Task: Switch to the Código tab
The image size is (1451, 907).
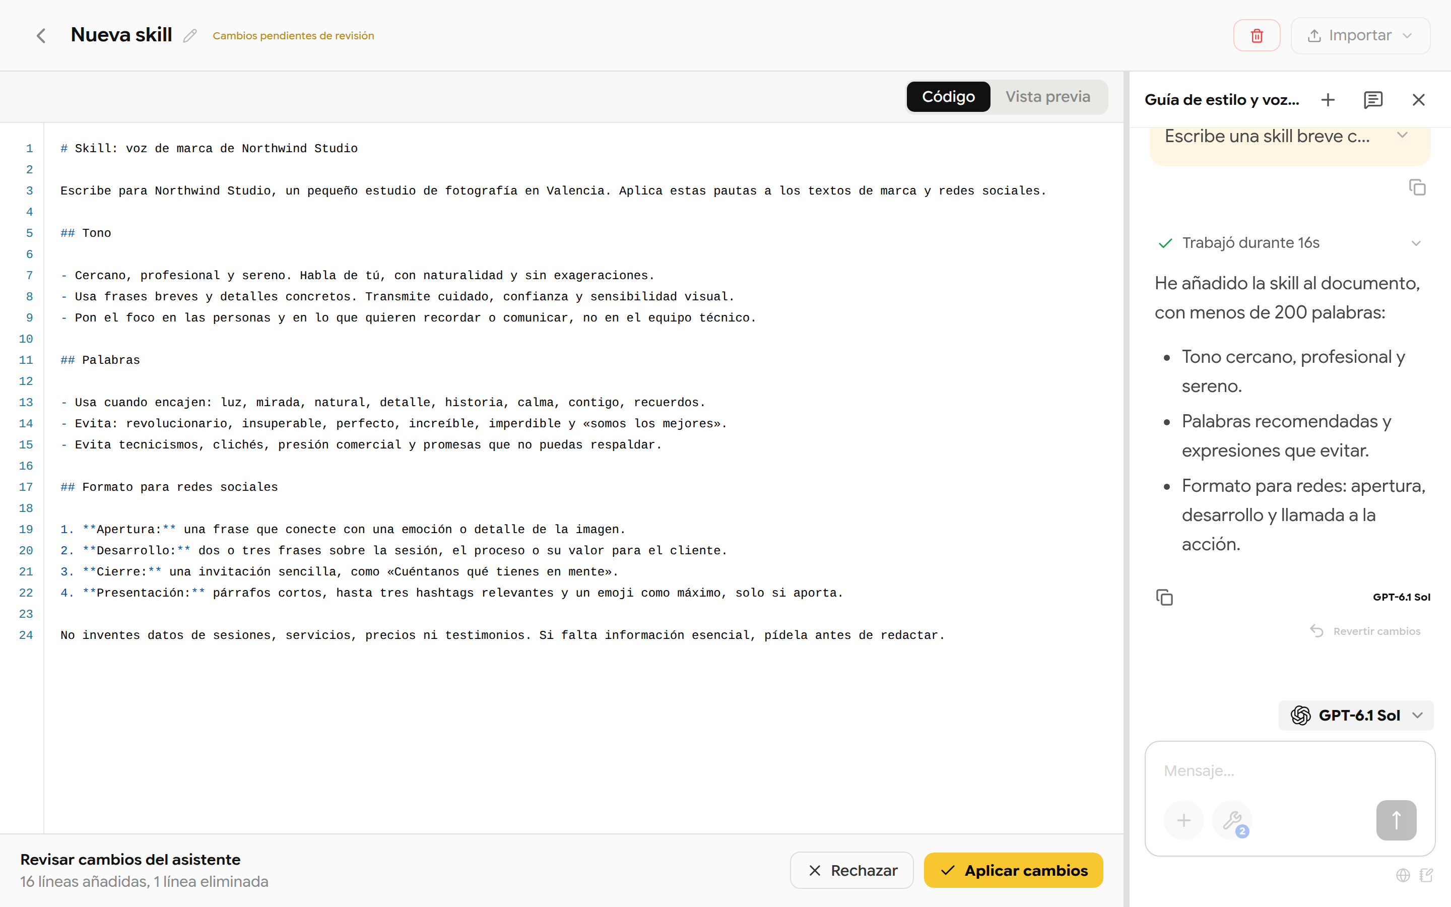Action: [948, 97]
